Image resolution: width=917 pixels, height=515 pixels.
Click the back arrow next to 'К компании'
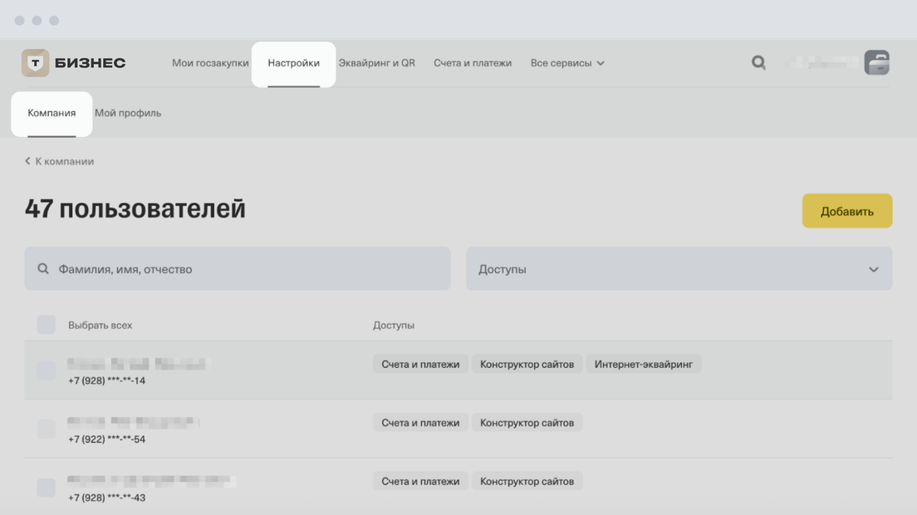(27, 161)
